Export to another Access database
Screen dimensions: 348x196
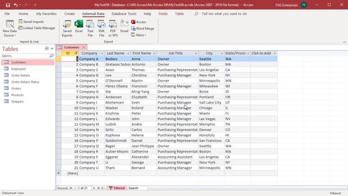coord(139,22)
